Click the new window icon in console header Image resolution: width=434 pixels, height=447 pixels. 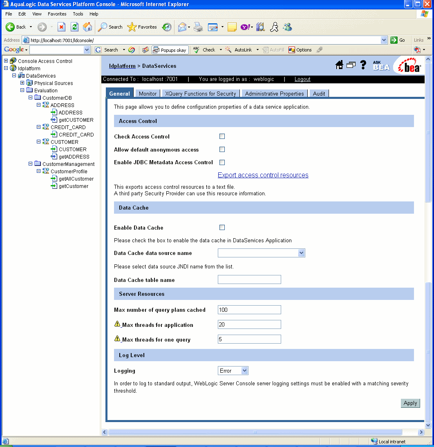[x=351, y=65]
